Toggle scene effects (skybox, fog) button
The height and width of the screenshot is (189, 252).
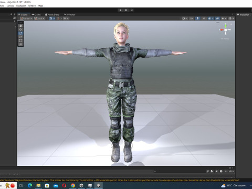tap(209, 18)
